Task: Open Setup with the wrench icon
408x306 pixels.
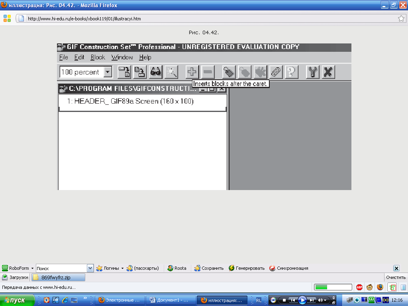Action: pyautogui.click(x=312, y=72)
